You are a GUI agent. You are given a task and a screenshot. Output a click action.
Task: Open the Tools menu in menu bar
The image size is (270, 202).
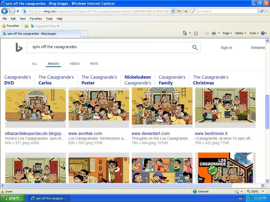(49, 19)
